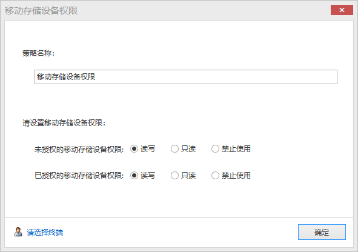Click the user icon beside 请选择终端
This screenshot has height=252, width=358.
click(18, 232)
